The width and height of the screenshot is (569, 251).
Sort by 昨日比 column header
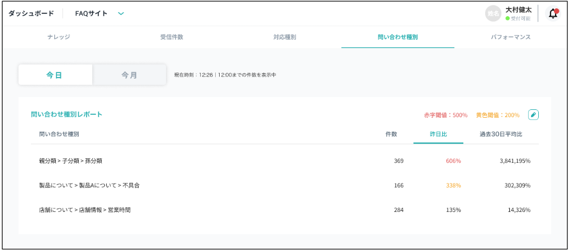click(x=438, y=134)
